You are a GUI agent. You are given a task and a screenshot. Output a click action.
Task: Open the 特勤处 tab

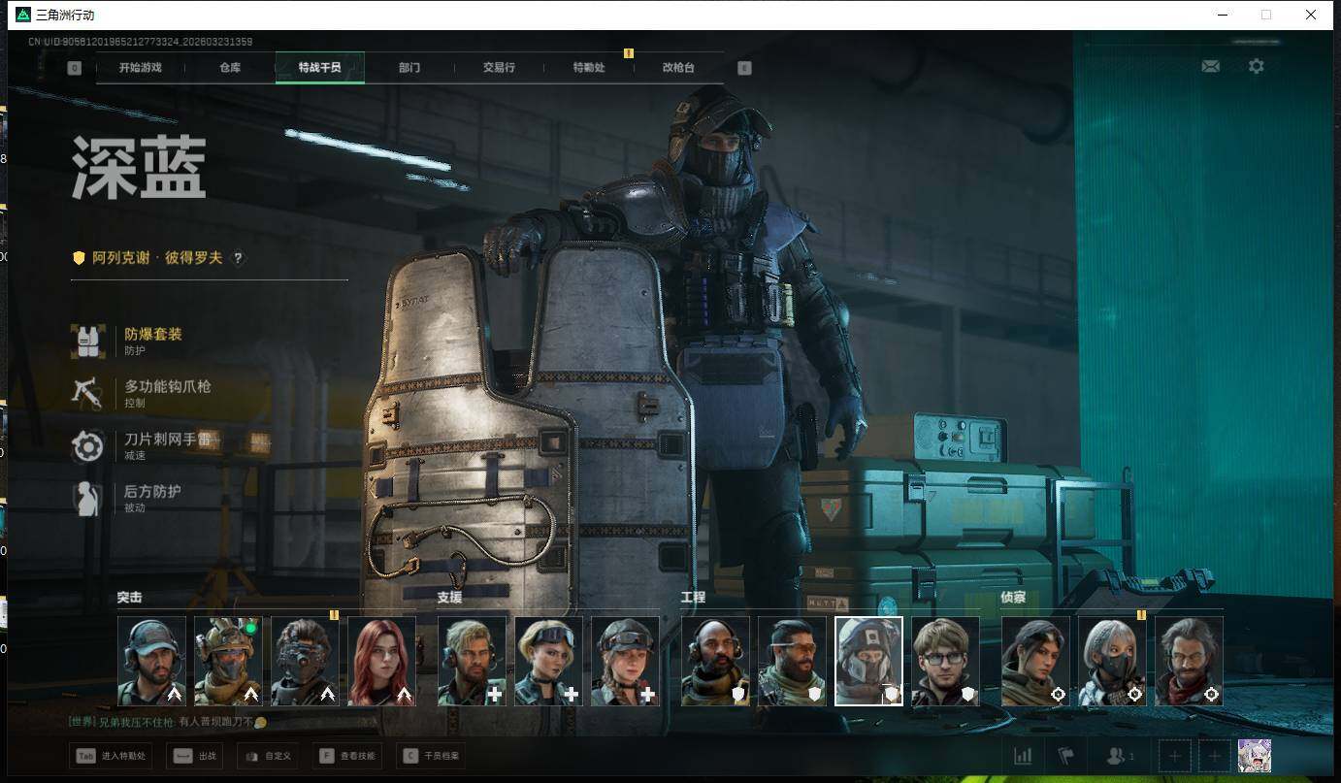tap(589, 68)
